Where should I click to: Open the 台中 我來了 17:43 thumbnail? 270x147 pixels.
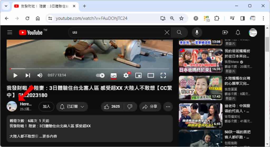(200, 88)
